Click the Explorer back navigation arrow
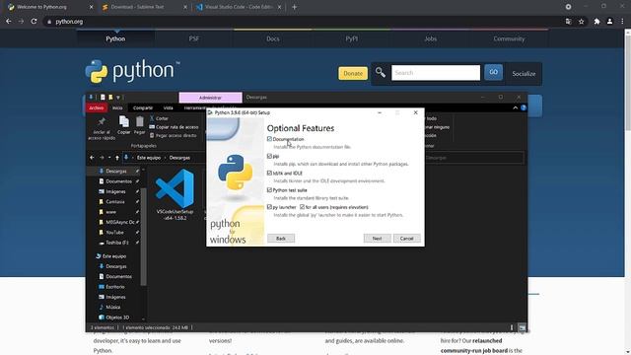Image resolution: width=631 pixels, height=355 pixels. tap(92, 158)
